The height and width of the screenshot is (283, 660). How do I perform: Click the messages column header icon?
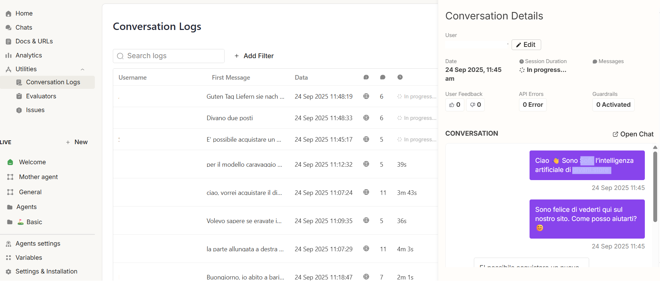(x=383, y=77)
